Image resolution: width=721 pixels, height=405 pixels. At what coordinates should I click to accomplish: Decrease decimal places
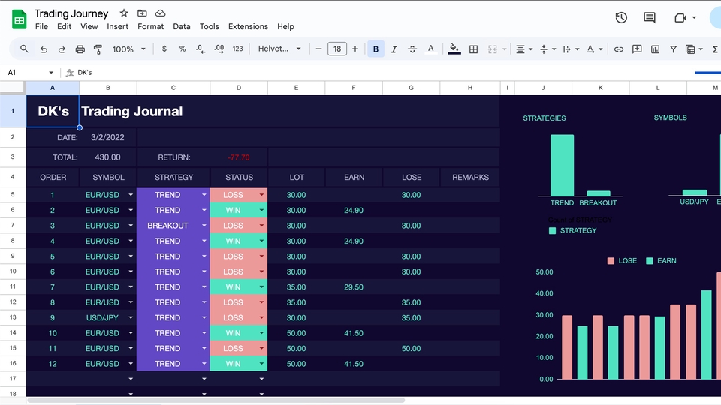[201, 49]
